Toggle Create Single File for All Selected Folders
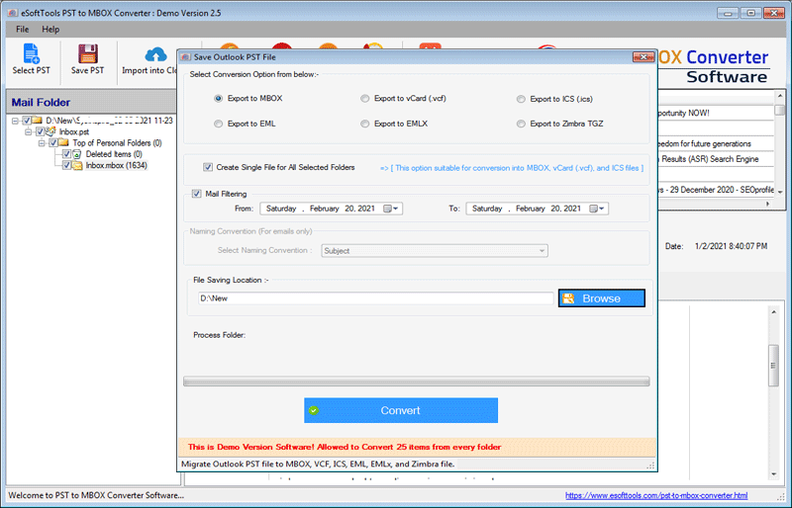The height and width of the screenshot is (508, 792). pyautogui.click(x=208, y=167)
